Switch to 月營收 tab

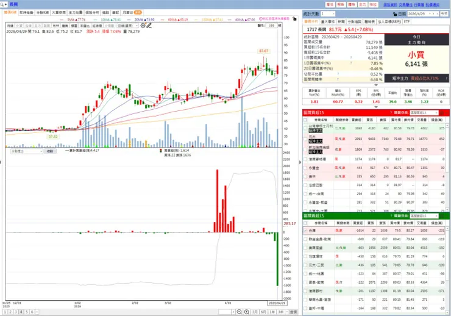pyautogui.click(x=132, y=12)
